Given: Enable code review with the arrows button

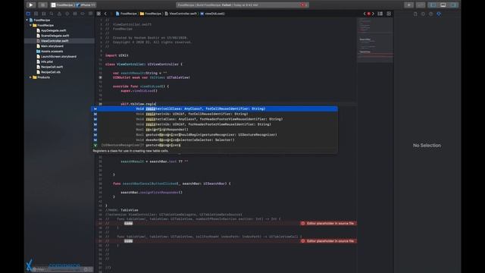Looking at the screenshot, I should 421,5.
